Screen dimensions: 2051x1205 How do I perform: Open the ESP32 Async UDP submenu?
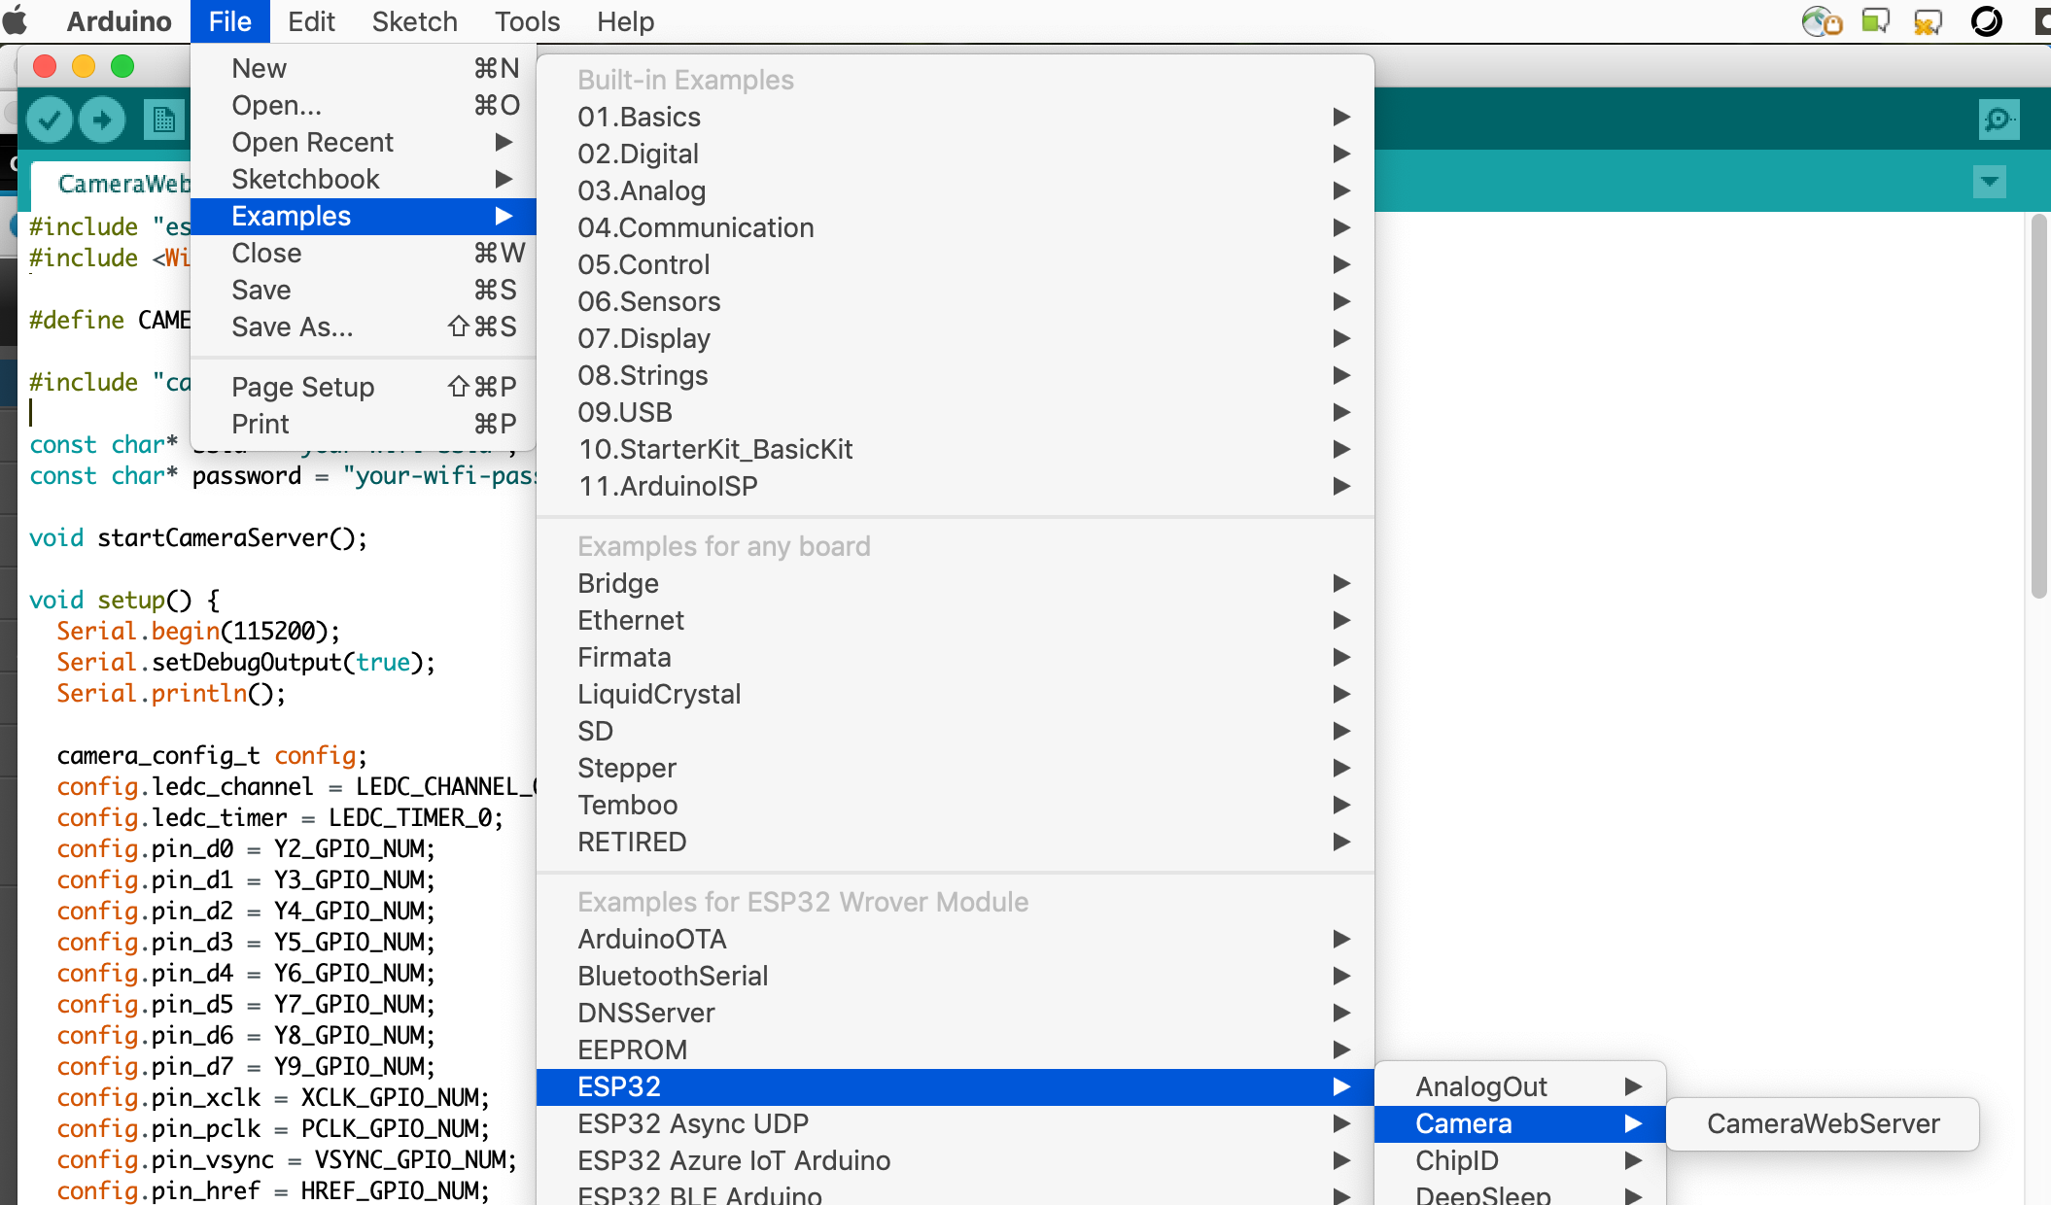click(x=956, y=1123)
